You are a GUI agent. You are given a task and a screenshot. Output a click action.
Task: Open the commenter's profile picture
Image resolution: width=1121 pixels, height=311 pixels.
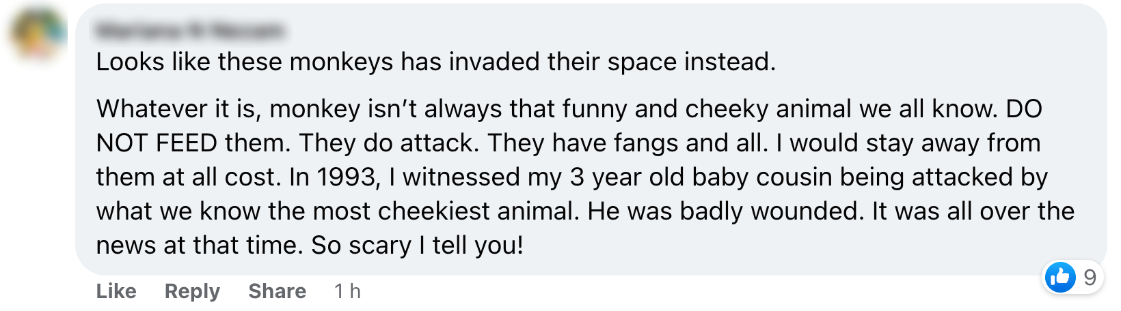tap(38, 32)
